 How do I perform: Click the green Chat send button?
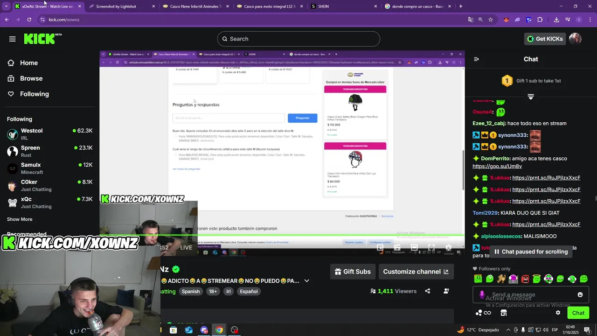coord(578,313)
